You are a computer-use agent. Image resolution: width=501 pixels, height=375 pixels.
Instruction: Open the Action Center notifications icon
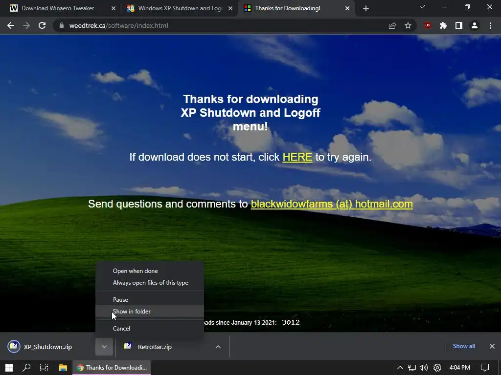[485, 368]
